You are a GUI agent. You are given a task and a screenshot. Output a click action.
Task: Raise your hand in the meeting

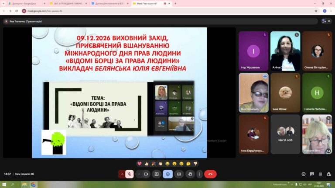coord(190,174)
